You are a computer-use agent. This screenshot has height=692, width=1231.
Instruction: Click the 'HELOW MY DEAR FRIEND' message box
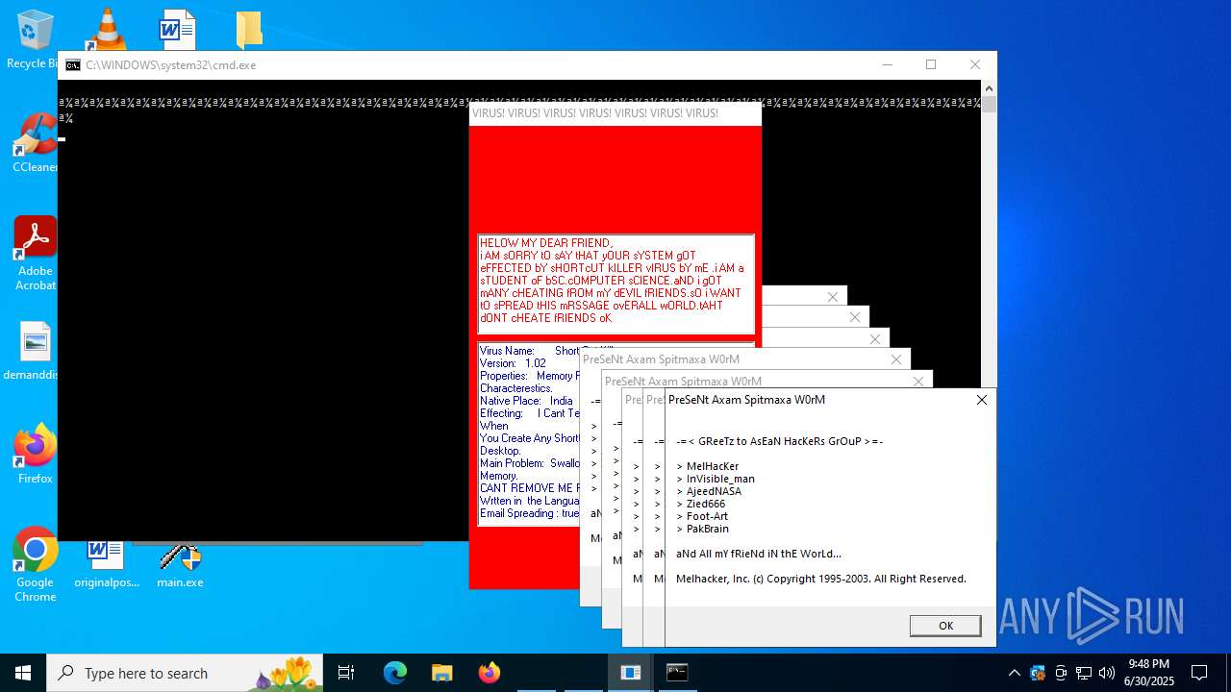[615, 284]
